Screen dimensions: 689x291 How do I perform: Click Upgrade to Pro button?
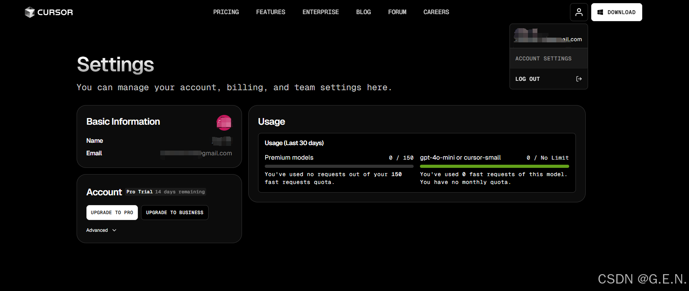(x=112, y=213)
